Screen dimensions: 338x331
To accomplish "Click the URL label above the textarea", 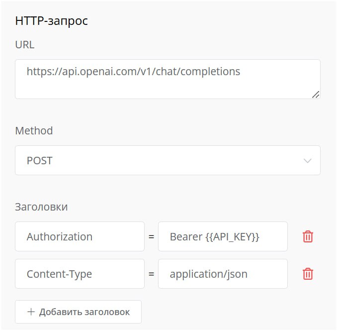I will (25, 45).
